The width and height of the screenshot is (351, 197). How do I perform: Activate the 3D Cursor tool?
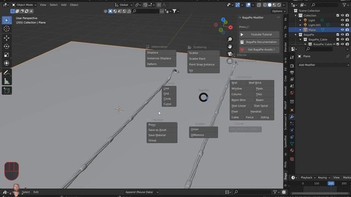pos(7,28)
